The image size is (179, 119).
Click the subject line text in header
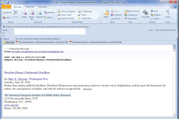[x=38, y=39]
